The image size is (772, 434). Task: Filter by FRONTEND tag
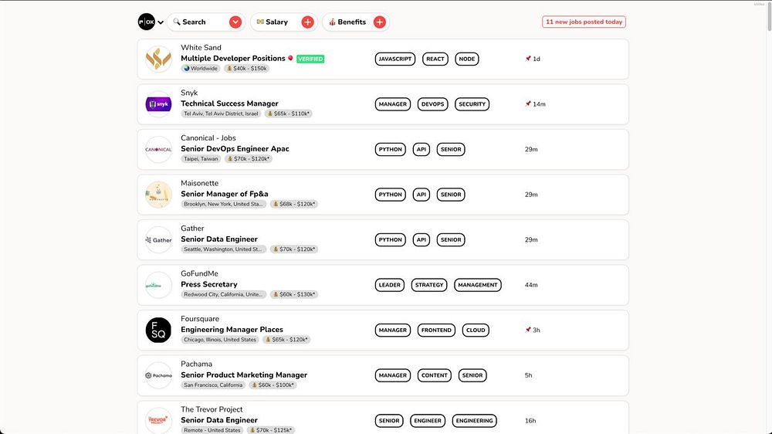(x=436, y=330)
